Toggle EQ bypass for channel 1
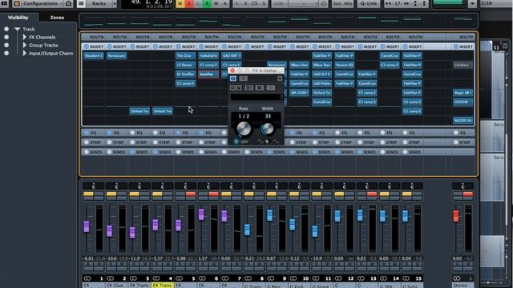 [x=87, y=133]
